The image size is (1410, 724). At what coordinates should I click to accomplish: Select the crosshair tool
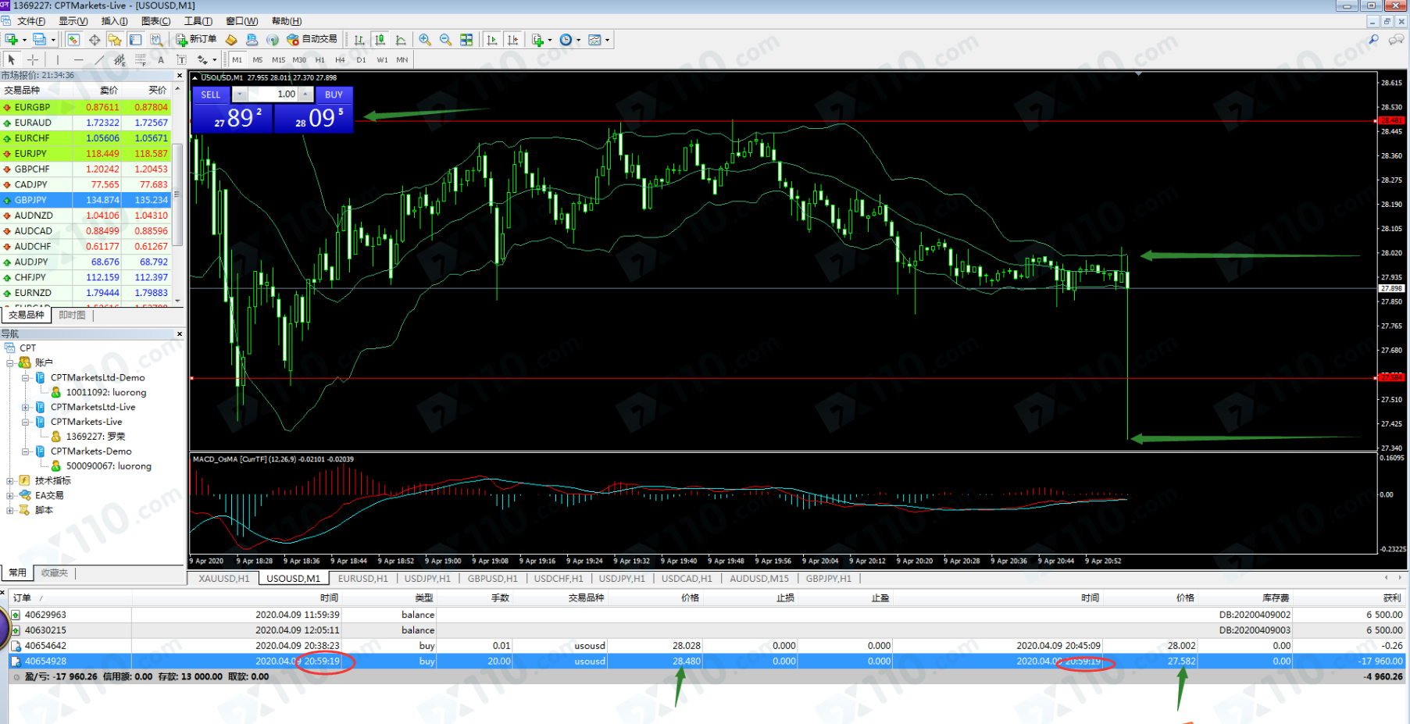pos(33,59)
